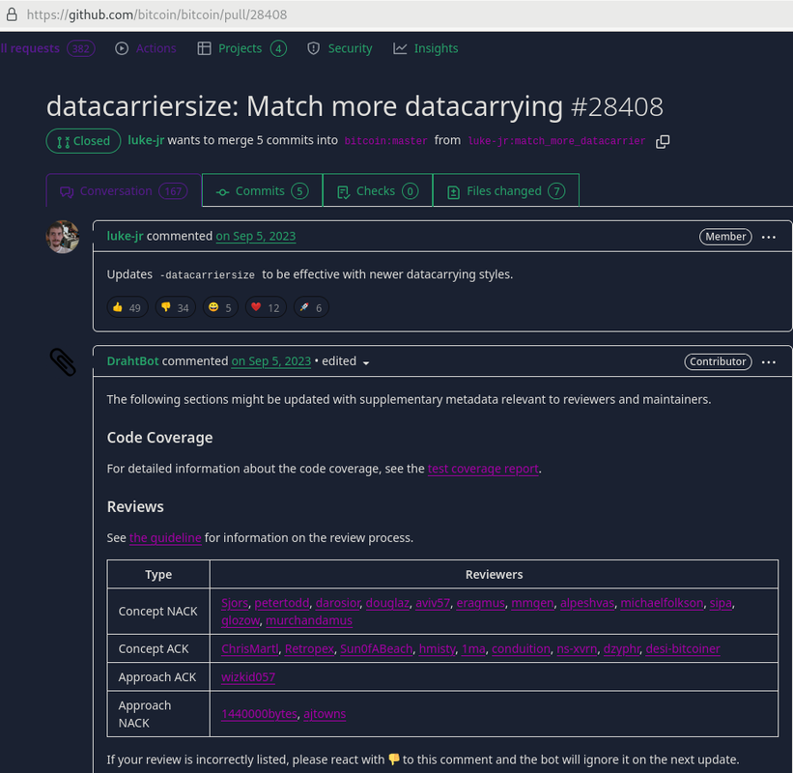793x773 pixels.
Task: Open douglaz reviewer link
Action: pyautogui.click(x=387, y=603)
